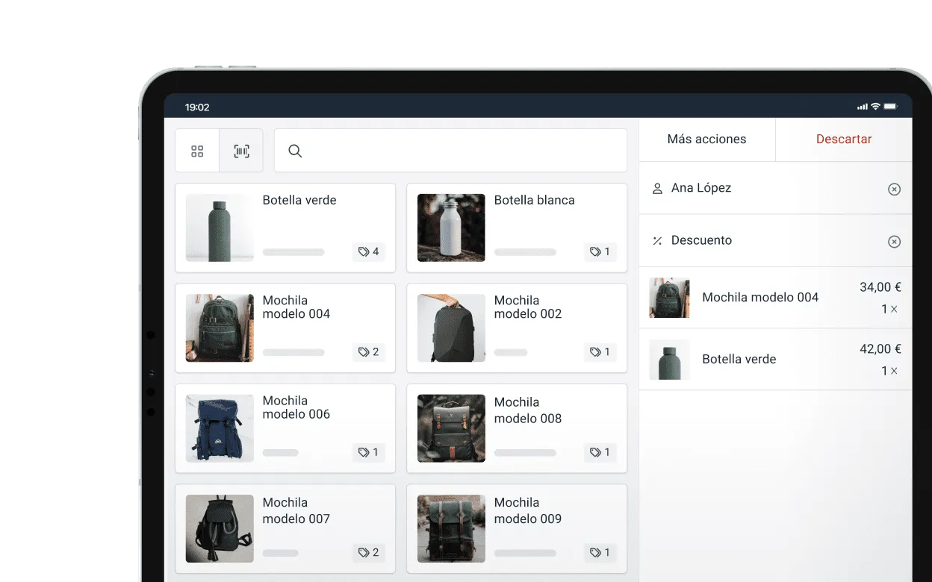Viewport: 932px width, 582px height.
Task: Click the search input field
Action: click(448, 150)
